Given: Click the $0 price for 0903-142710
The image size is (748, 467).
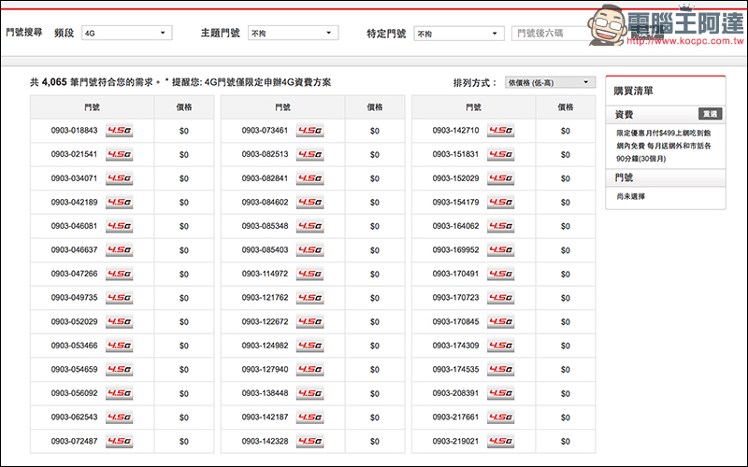Looking at the screenshot, I should (566, 131).
